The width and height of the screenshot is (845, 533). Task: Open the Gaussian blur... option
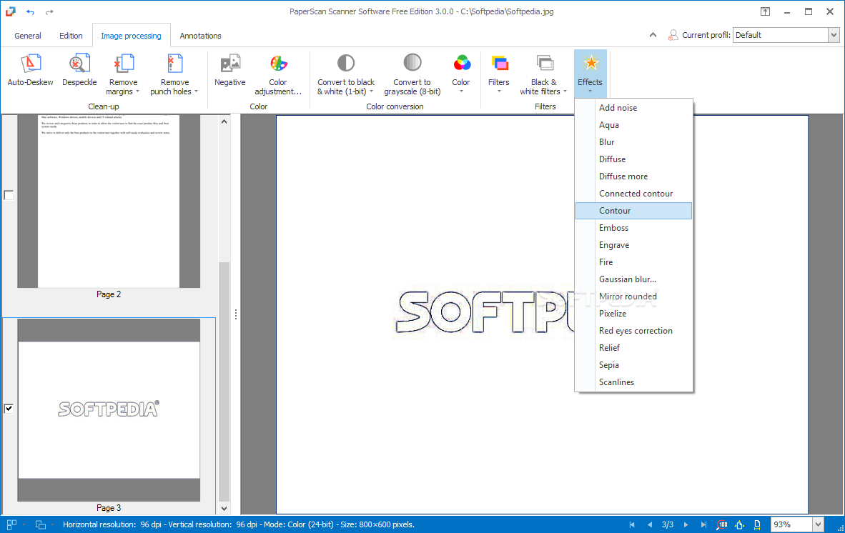(x=633, y=279)
